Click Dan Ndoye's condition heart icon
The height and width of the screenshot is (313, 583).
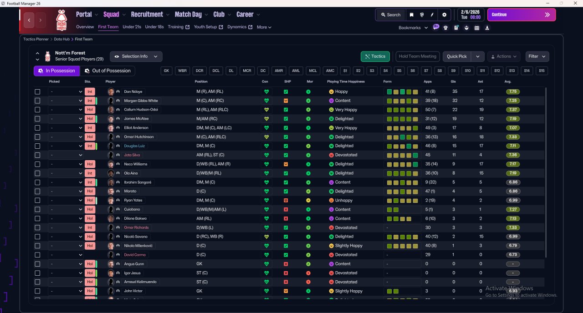tap(266, 91)
